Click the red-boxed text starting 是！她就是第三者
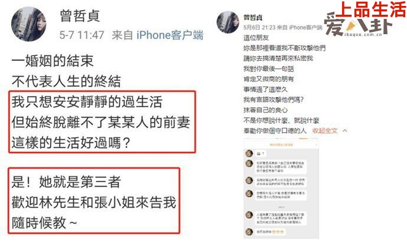407x244 pixels. pyautogui.click(x=94, y=201)
